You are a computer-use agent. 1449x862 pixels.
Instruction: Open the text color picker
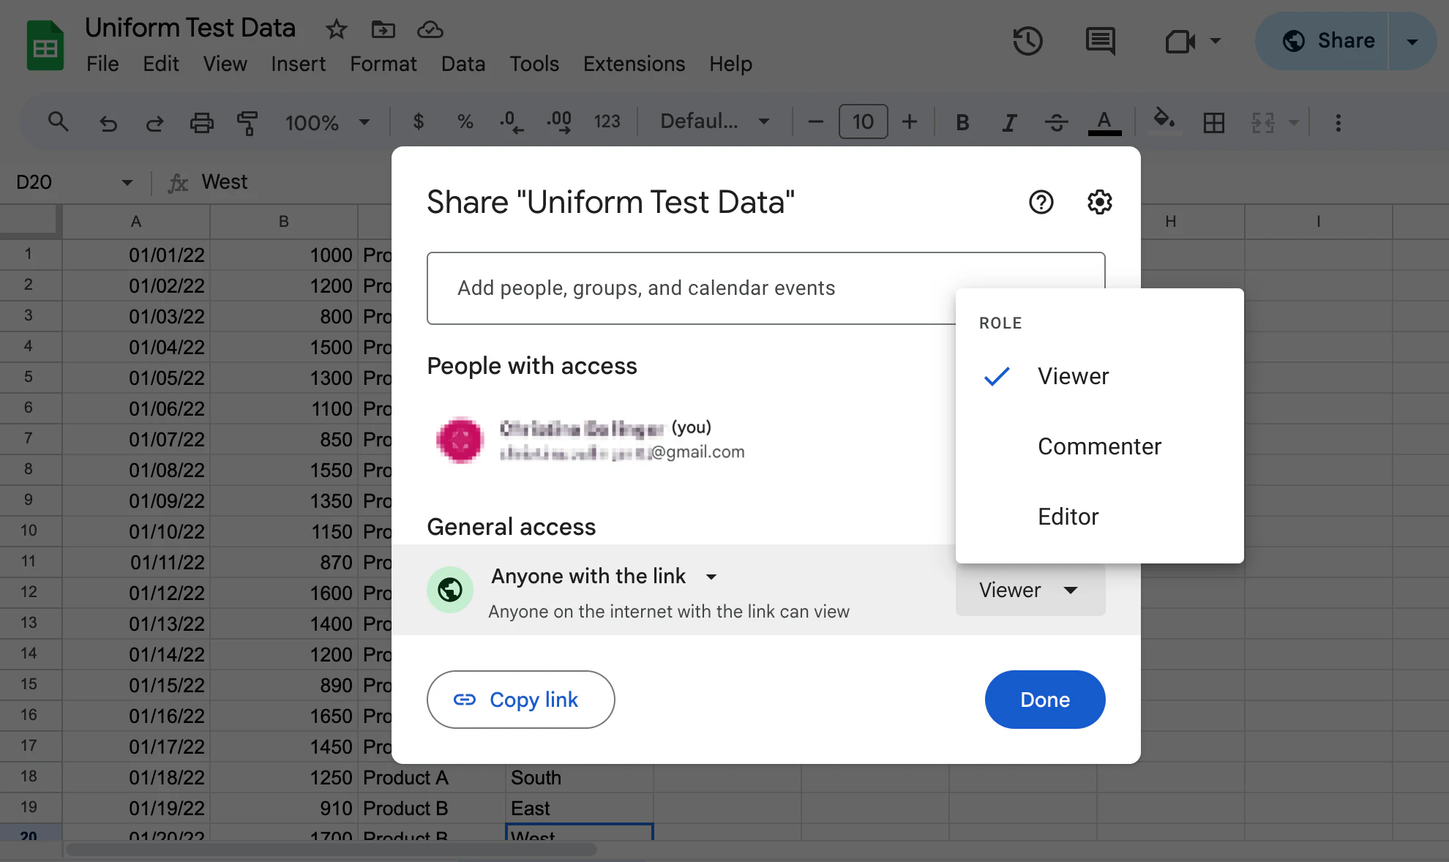1104,122
